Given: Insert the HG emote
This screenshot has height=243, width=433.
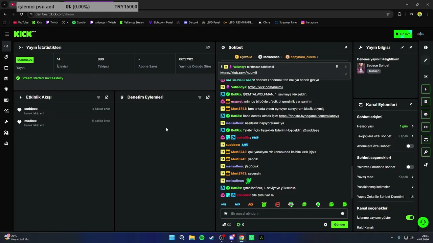Looking at the screenshot, I should tap(224, 205).
